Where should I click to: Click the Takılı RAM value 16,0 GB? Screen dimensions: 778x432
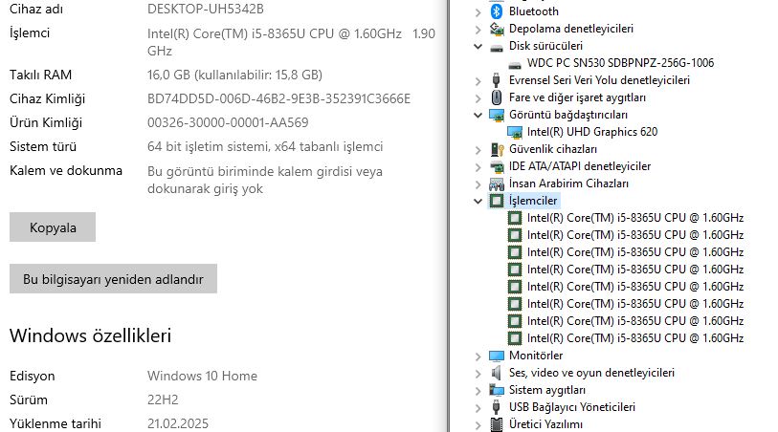234,75
